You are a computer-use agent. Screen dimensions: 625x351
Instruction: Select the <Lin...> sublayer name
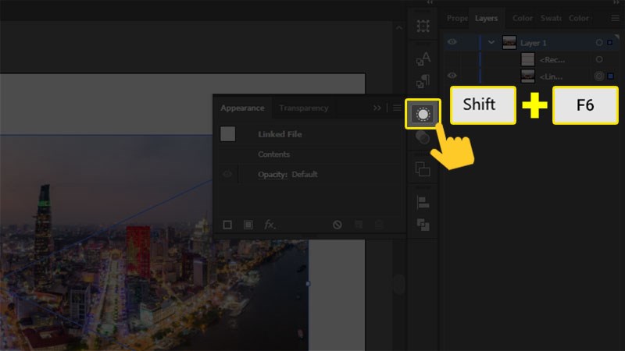point(551,76)
